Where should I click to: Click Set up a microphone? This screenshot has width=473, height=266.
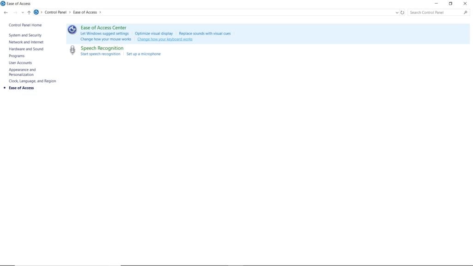coord(144,54)
